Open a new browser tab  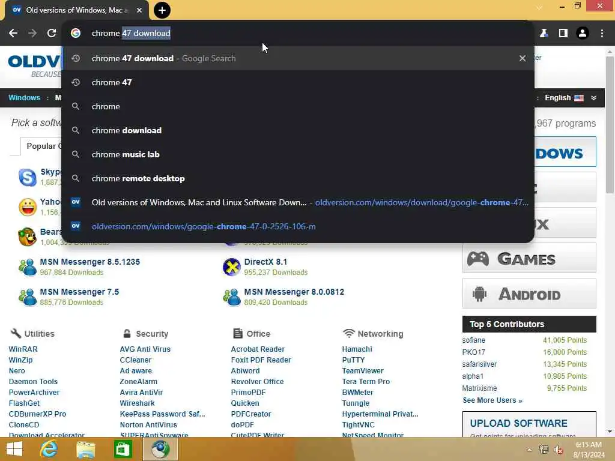162,10
